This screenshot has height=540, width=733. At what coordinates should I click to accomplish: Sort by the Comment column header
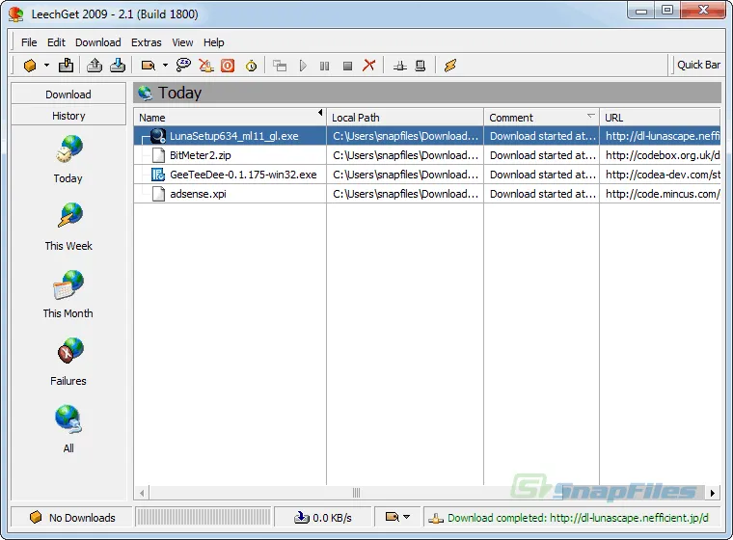pyautogui.click(x=541, y=118)
